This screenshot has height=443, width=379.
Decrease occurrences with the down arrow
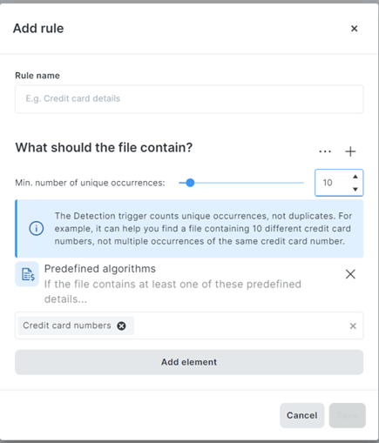point(355,189)
